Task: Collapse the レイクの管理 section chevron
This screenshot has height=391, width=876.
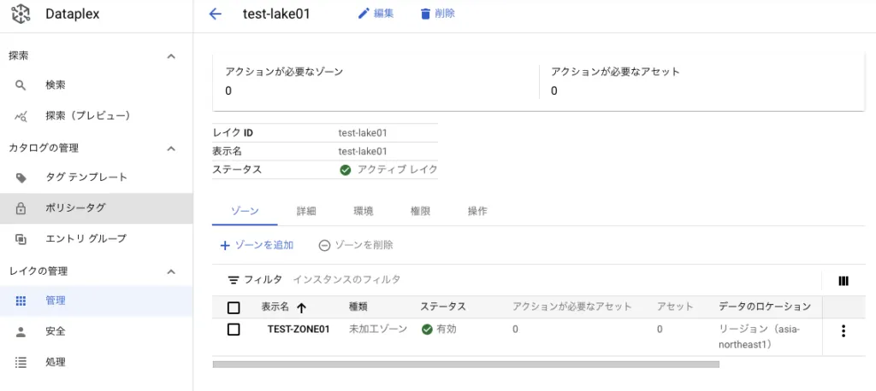Action: (171, 271)
